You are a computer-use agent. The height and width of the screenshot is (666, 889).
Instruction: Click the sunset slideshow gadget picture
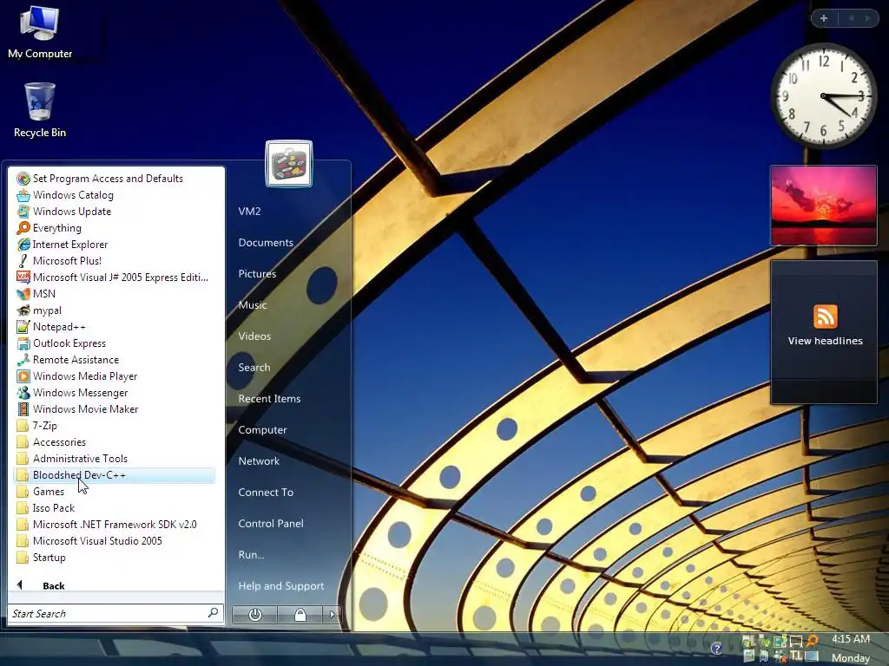[824, 206]
